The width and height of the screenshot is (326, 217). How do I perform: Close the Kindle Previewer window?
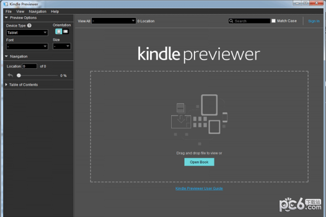click(x=316, y=3)
